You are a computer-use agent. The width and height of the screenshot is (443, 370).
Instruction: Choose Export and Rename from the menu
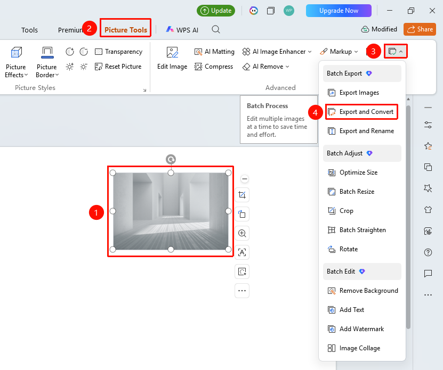[x=362, y=131]
